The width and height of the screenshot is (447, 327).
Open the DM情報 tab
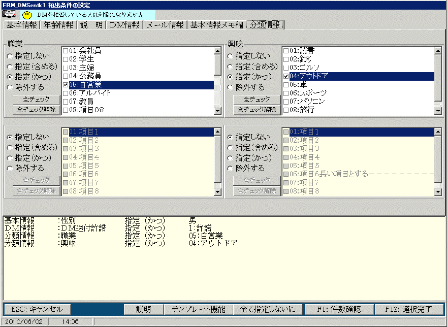coord(124,25)
